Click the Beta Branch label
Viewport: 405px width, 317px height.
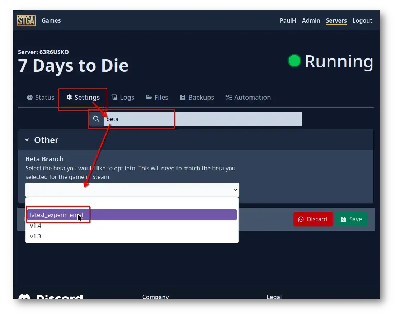(x=44, y=159)
